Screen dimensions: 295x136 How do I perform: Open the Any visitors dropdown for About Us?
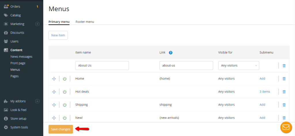[x=239, y=66]
